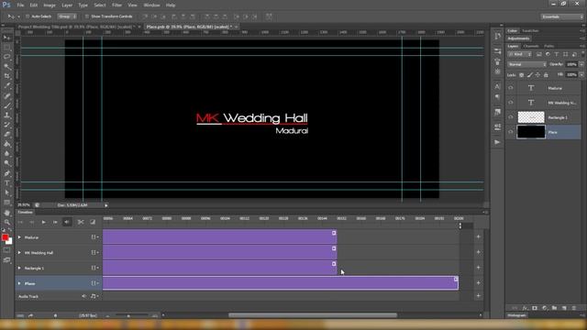
Task: Select the Crop tool
Action: coord(6,76)
